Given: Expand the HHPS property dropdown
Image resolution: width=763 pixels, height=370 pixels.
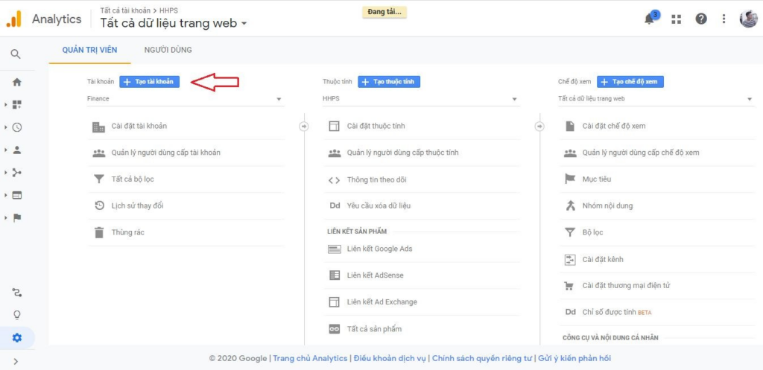Looking at the screenshot, I should (x=420, y=99).
